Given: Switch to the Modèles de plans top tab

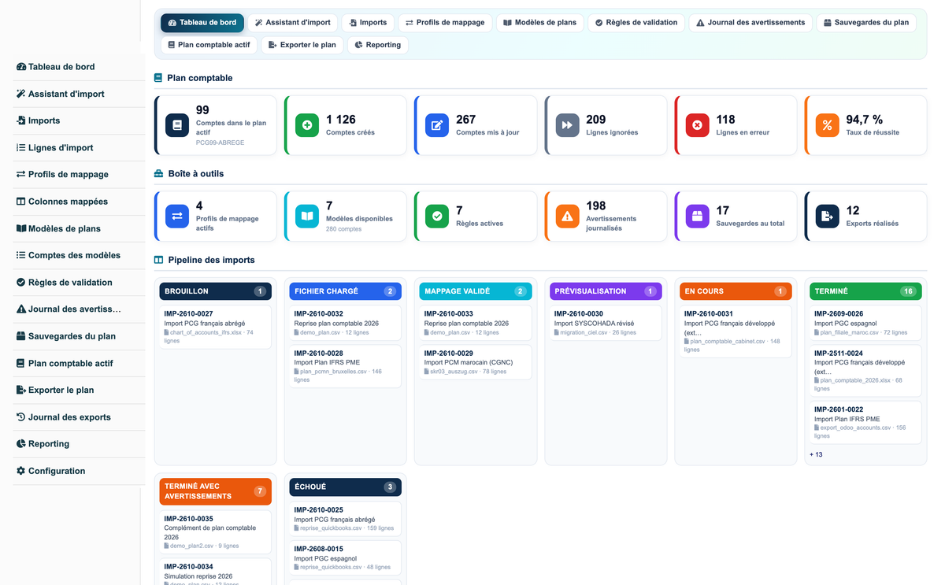Looking at the screenshot, I should pyautogui.click(x=540, y=23).
